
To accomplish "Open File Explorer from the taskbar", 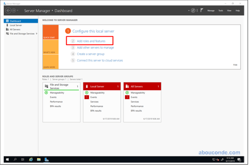I will point(39,159).
